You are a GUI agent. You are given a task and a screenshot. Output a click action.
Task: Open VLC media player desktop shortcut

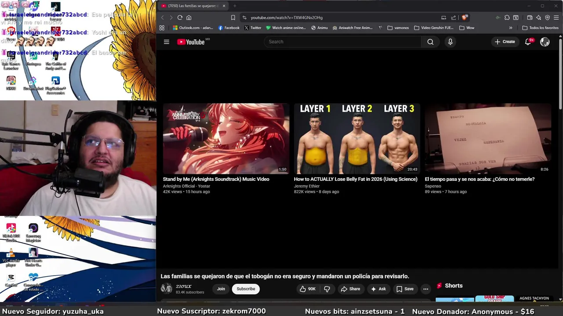tap(11, 258)
